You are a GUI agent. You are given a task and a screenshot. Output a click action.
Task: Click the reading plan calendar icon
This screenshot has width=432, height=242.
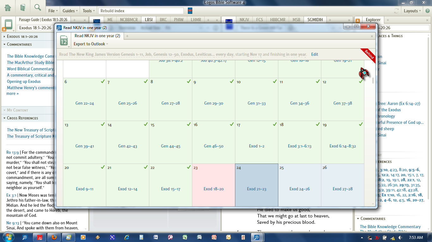coord(64,41)
